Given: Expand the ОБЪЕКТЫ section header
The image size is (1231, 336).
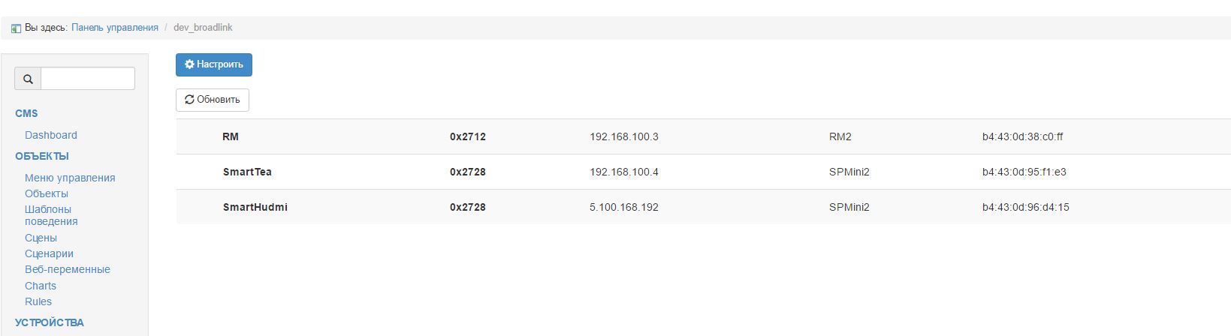Looking at the screenshot, I should 42,156.
